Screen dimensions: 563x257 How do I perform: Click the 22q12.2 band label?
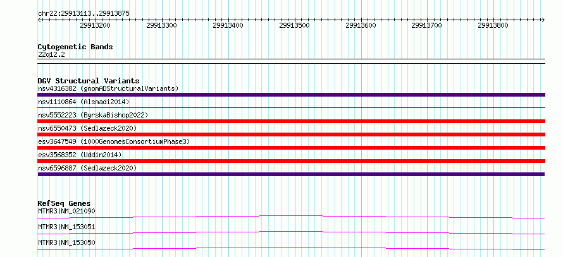click(51, 55)
